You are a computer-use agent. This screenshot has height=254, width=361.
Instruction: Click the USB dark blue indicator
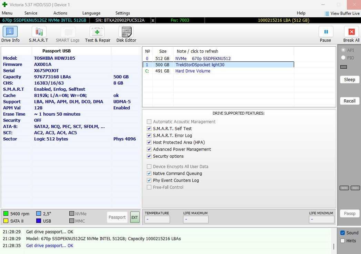[x=39, y=221]
